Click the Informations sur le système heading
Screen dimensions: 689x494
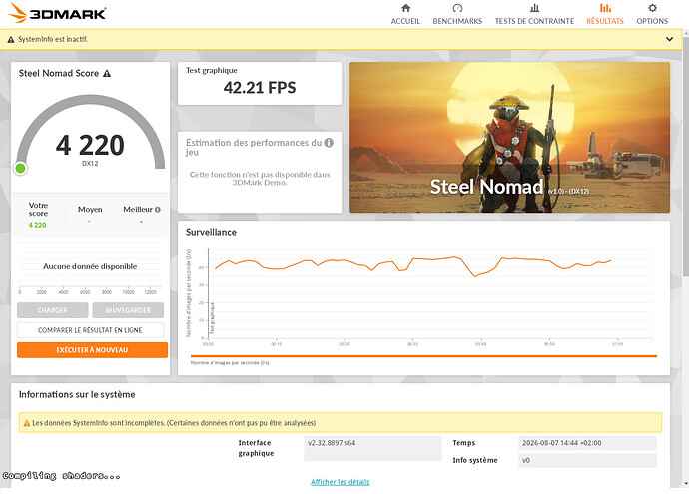(x=77, y=395)
